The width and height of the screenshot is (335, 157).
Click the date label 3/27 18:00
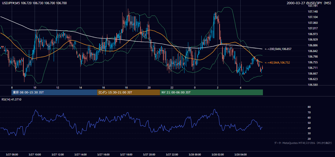pyautogui.click(x=126, y=154)
